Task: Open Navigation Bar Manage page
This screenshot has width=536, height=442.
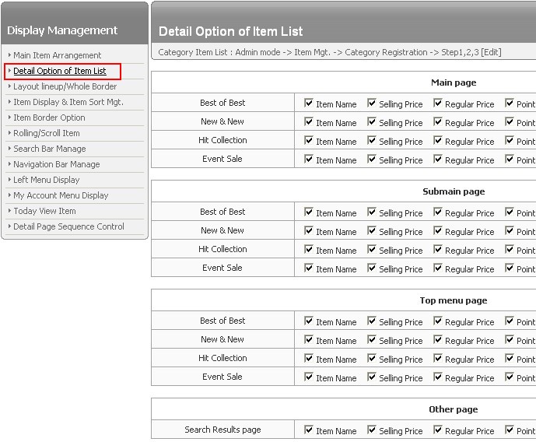Action: (x=56, y=164)
